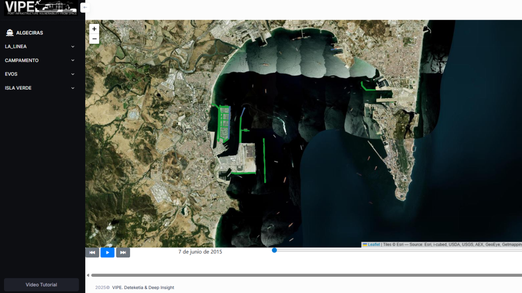The image size is (522, 293).
Task: Skip forward with the fast-forward button
Action: 123,252
